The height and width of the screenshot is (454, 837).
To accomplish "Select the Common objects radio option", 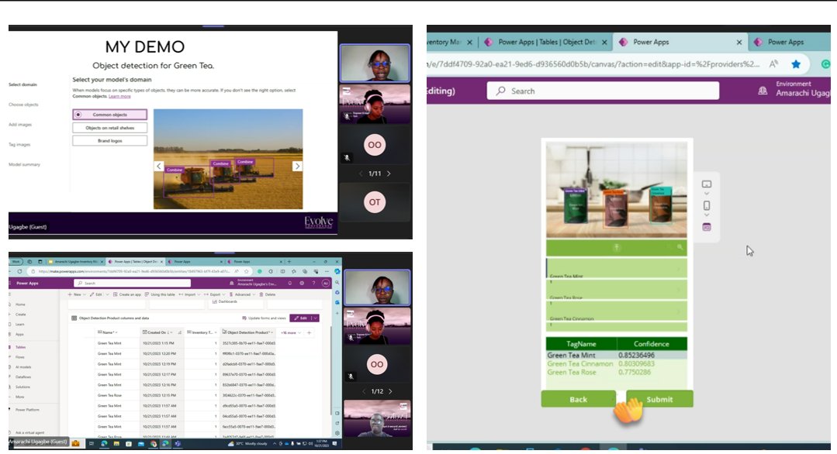I will 109,115.
